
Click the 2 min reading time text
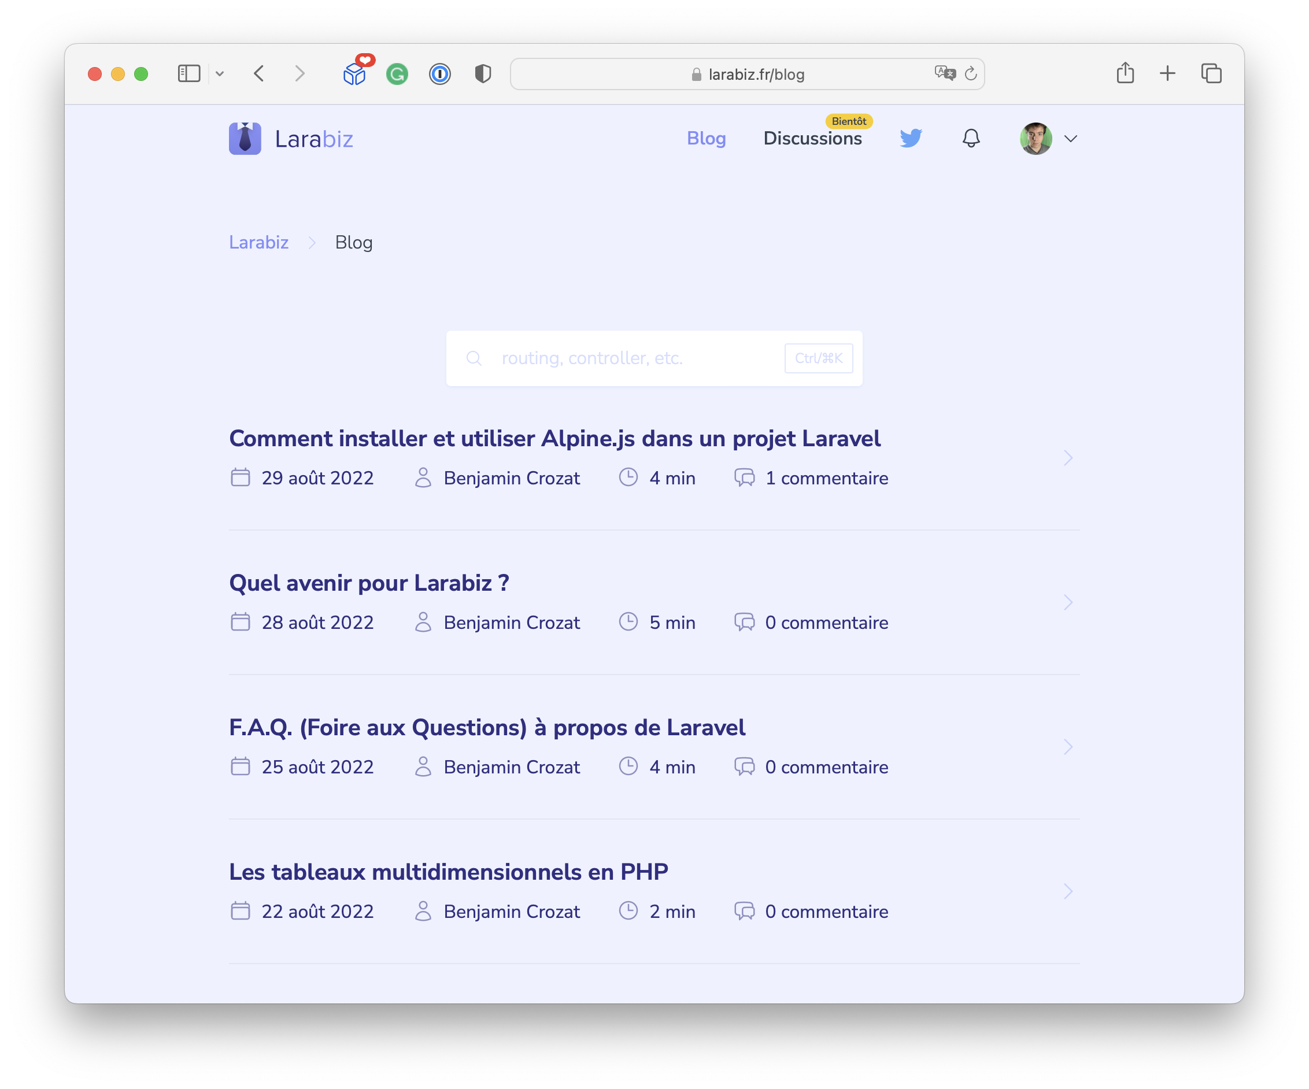coord(672,912)
